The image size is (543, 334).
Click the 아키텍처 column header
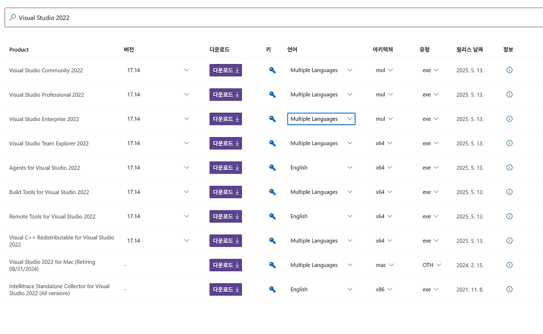click(x=383, y=50)
